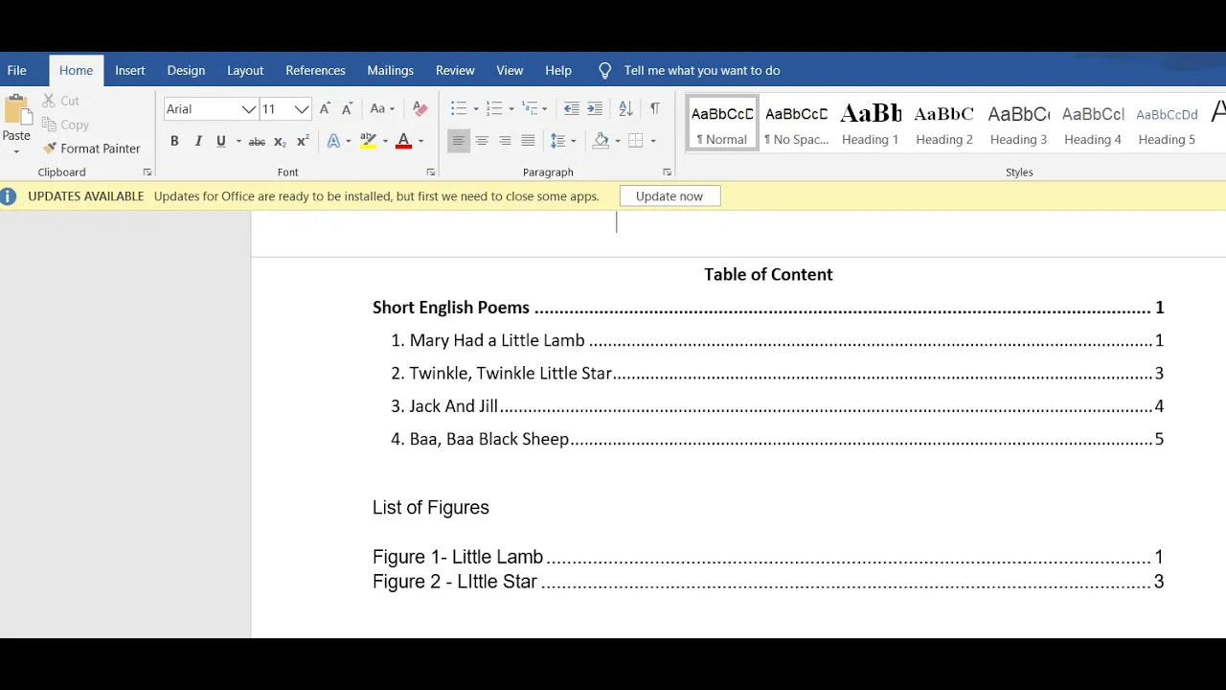This screenshot has width=1226, height=690.
Task: Apply superscript formatting
Action: 303,141
